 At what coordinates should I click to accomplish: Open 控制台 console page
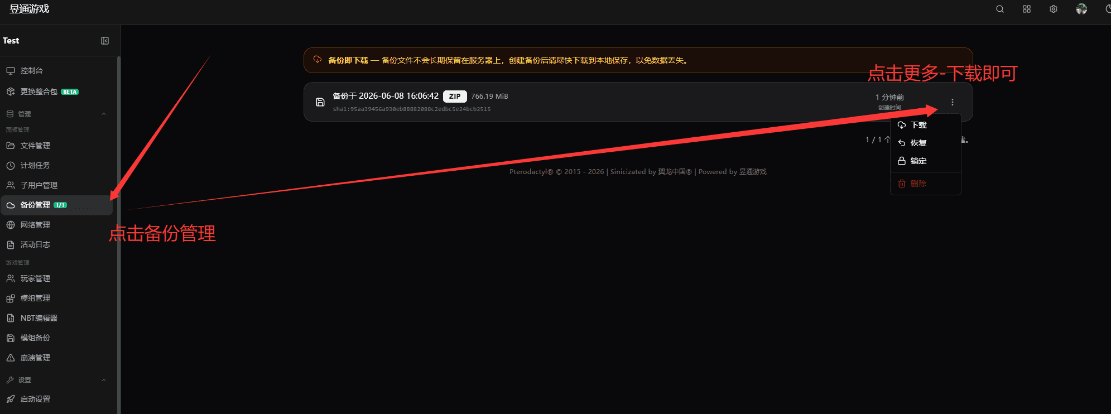pyautogui.click(x=56, y=71)
